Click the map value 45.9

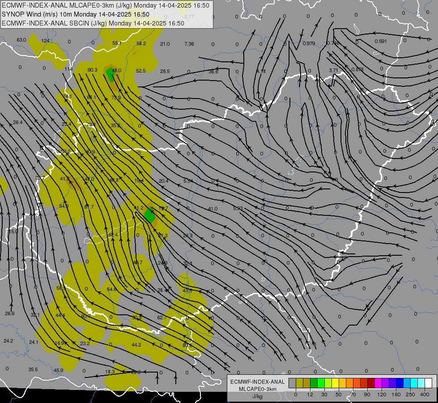(58, 370)
